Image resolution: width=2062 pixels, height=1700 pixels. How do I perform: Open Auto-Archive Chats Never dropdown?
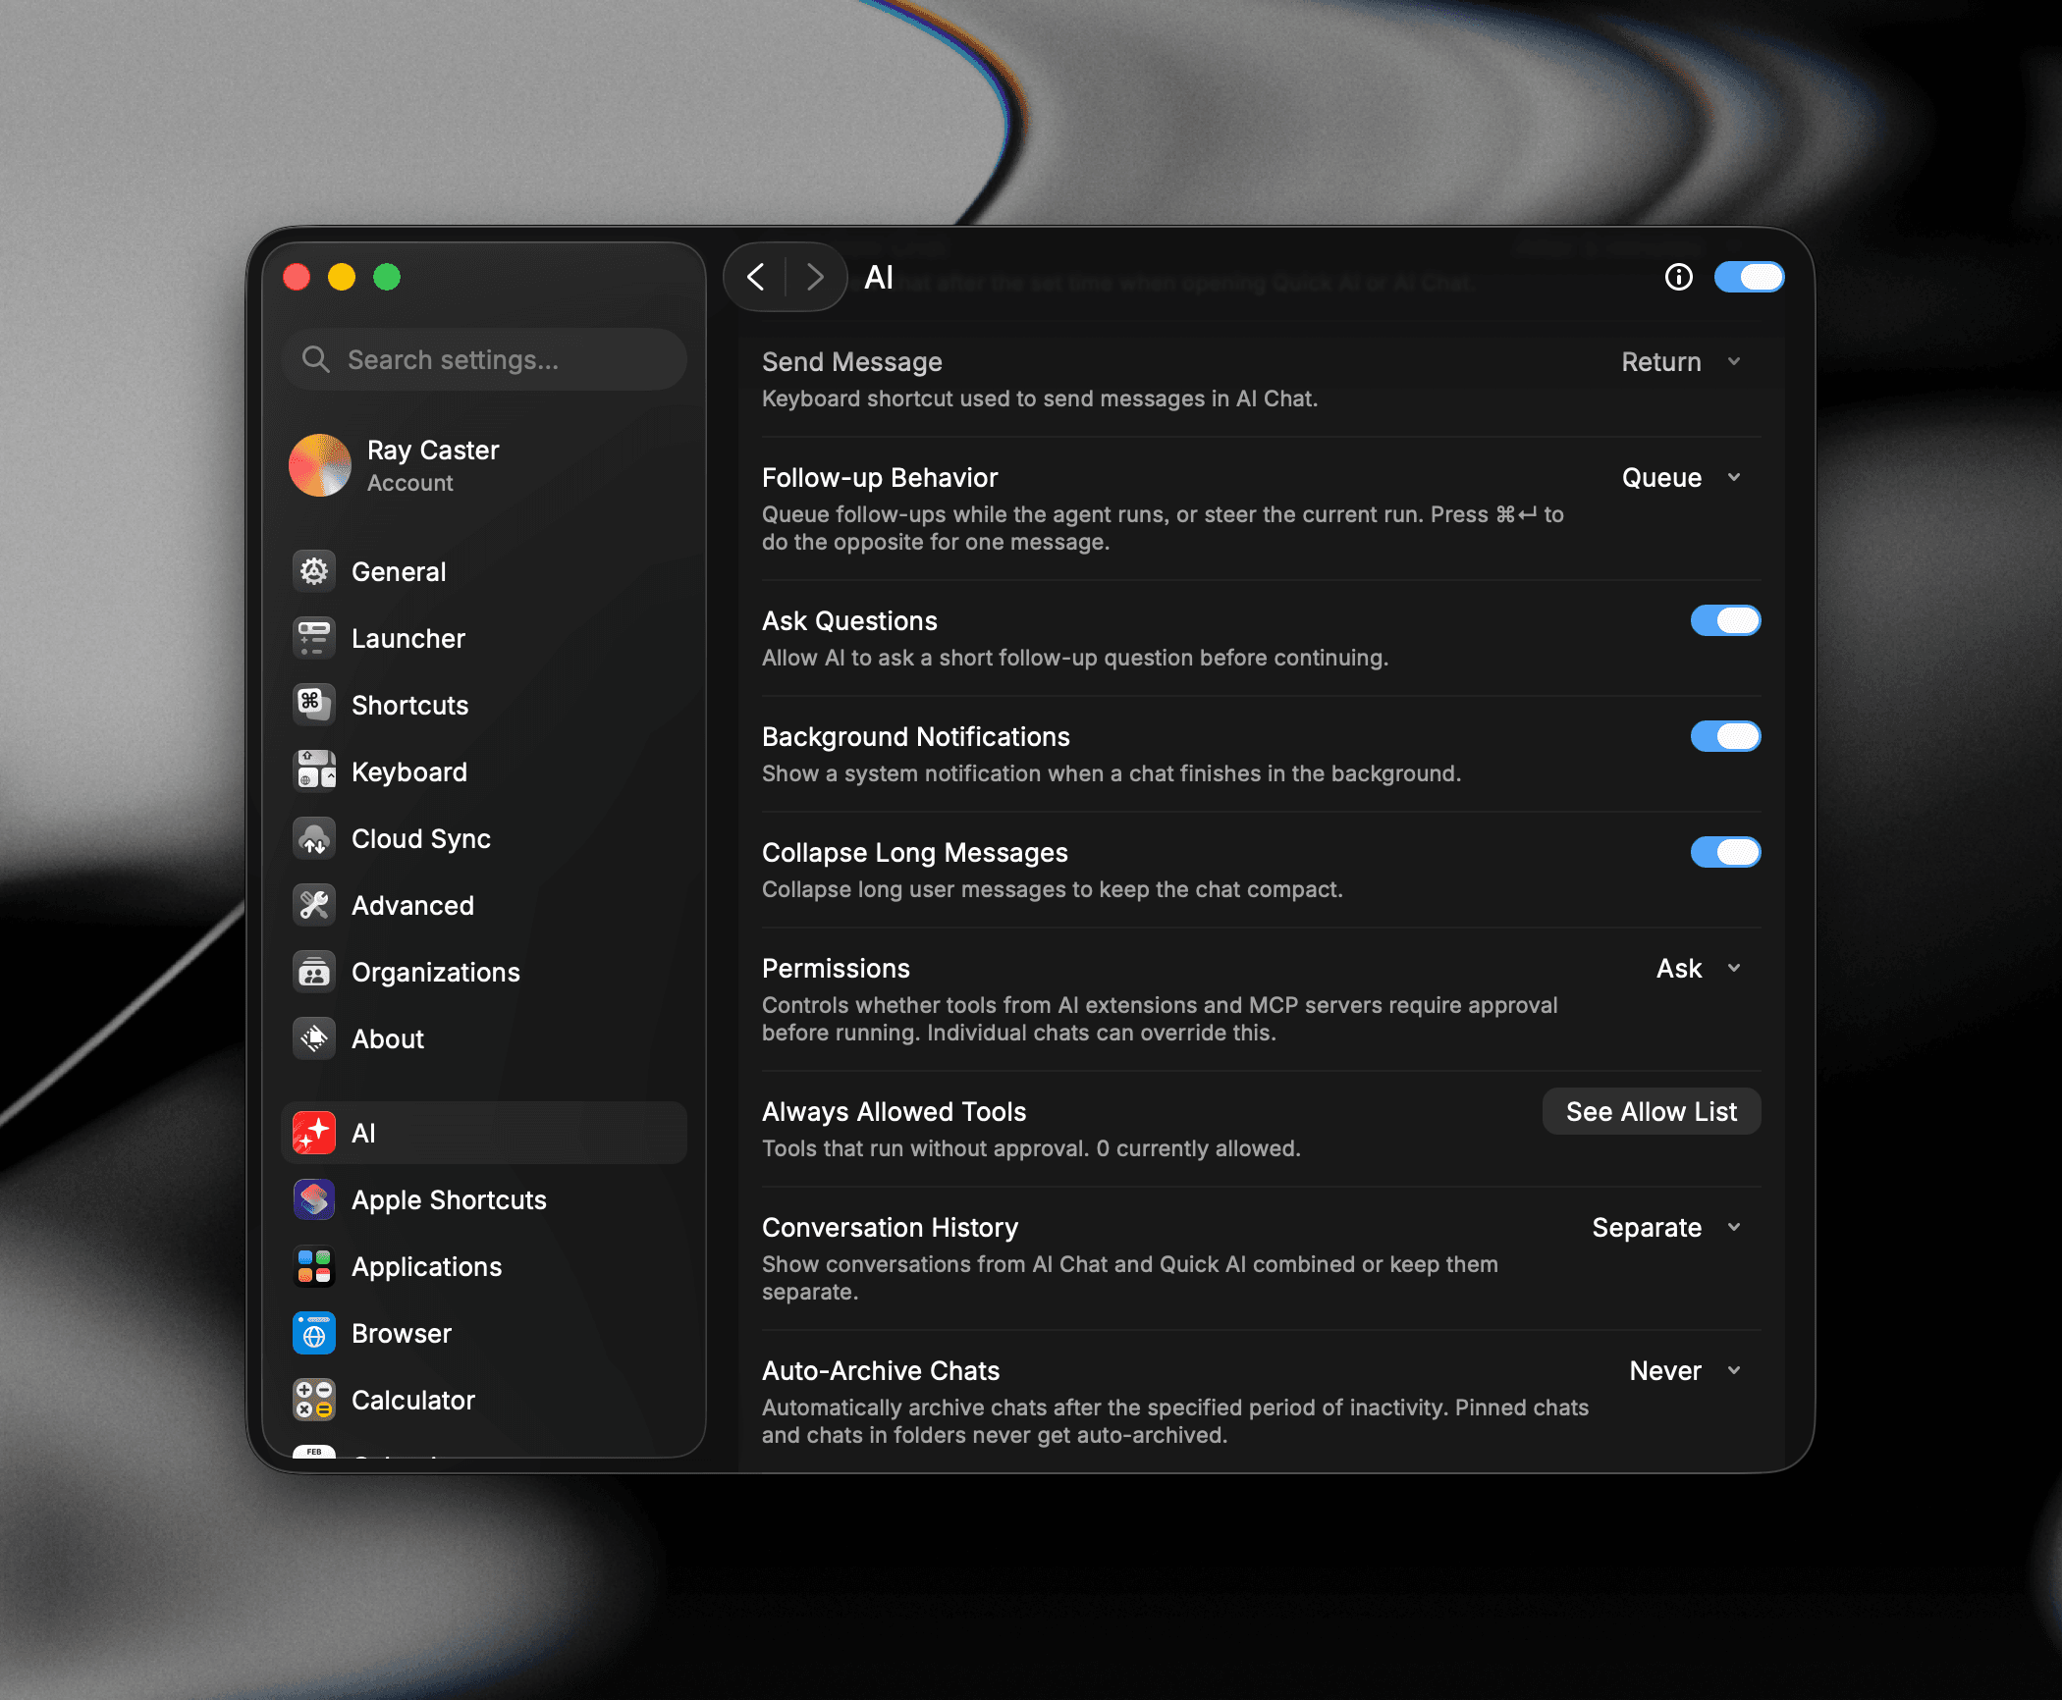click(1685, 1371)
